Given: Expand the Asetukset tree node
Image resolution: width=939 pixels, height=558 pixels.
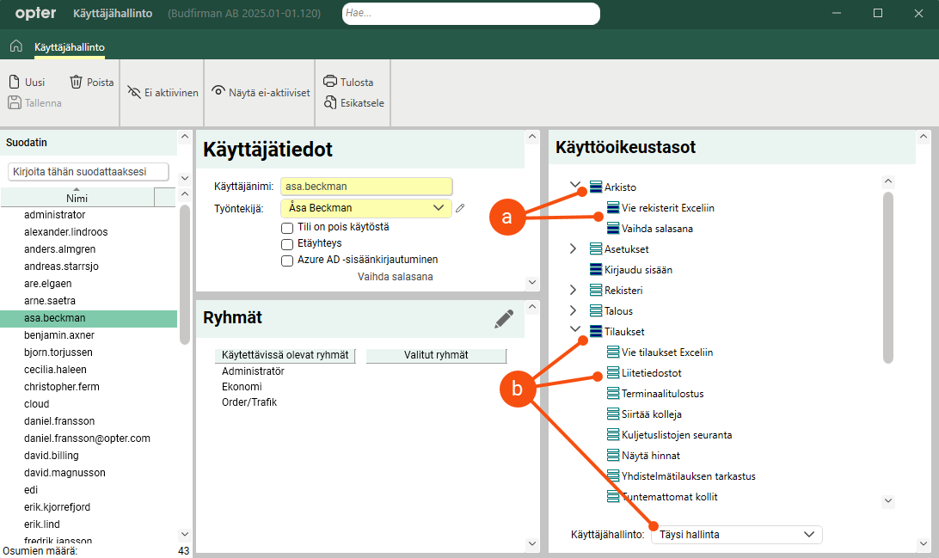Looking at the screenshot, I should coord(574,249).
